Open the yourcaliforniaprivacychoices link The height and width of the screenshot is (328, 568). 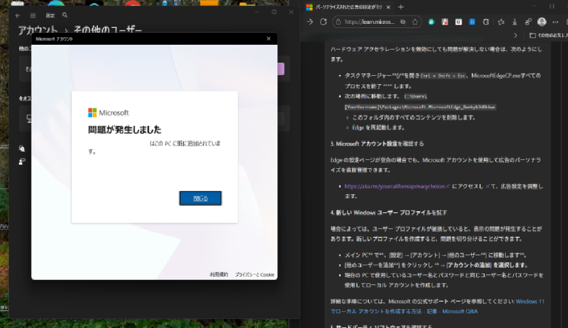tap(395, 187)
